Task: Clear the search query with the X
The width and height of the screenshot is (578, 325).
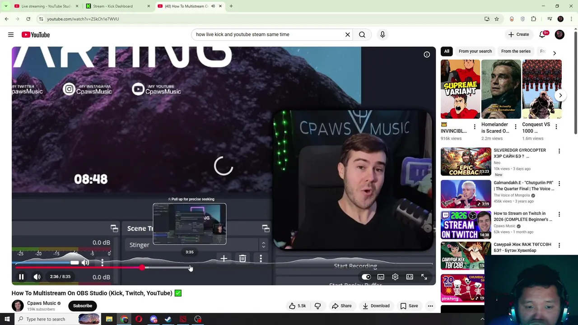Action: coord(348,34)
